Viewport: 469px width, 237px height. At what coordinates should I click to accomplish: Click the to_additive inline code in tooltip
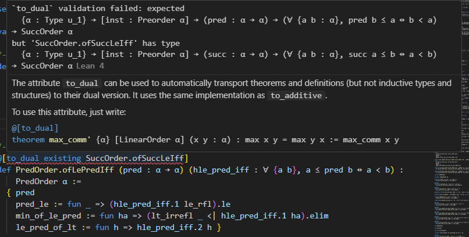click(x=312, y=96)
